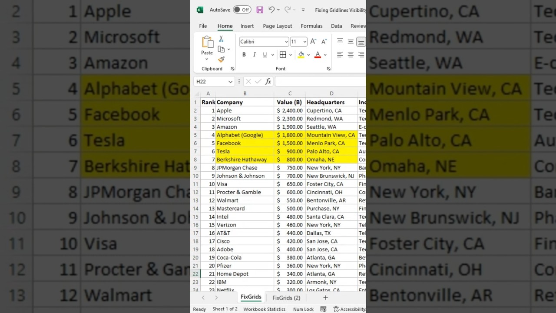
Task: Click the Excel logo icon
Action: click(x=200, y=10)
